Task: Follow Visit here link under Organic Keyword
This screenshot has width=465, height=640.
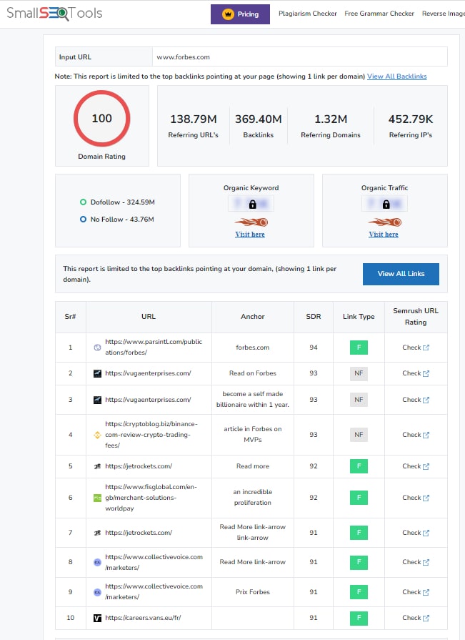Action: click(250, 235)
